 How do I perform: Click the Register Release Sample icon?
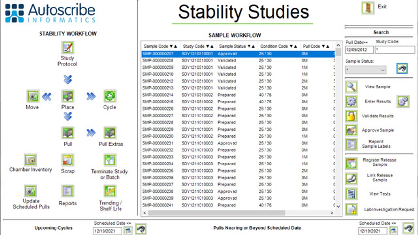click(x=351, y=163)
